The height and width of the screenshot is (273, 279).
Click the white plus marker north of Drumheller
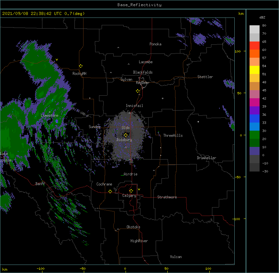click(198, 122)
